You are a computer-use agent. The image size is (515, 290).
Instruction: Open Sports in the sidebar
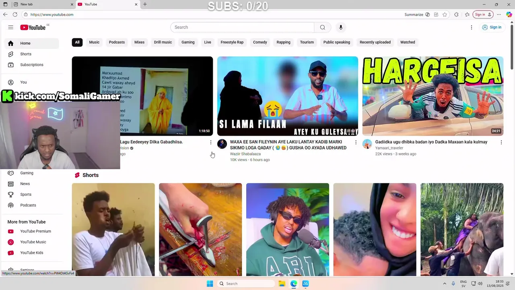point(32,195)
